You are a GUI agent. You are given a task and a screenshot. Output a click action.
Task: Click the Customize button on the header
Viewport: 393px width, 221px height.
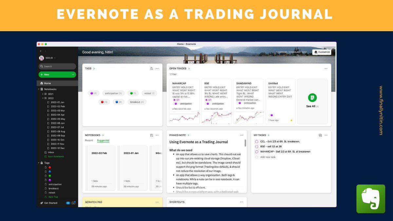[321, 52]
